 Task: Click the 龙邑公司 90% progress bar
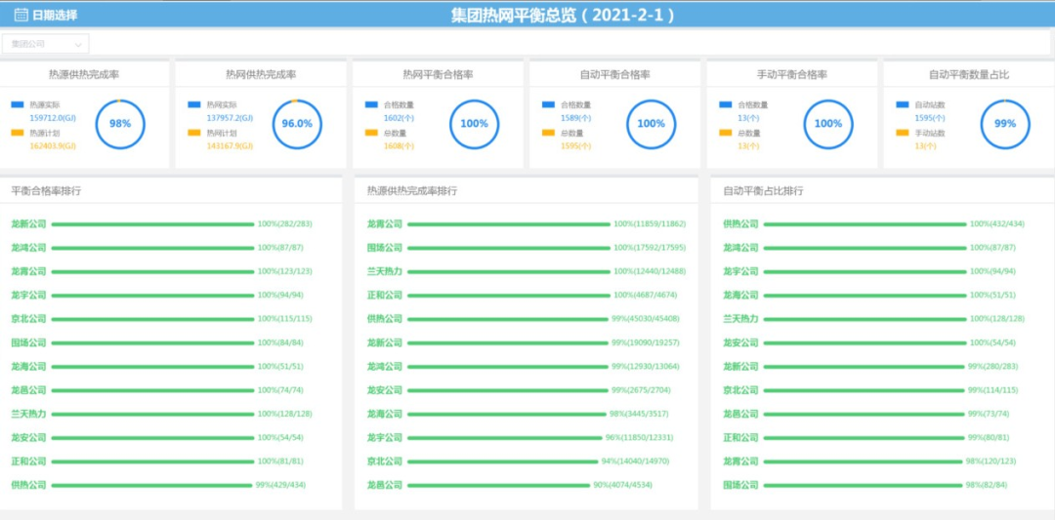[498, 486]
